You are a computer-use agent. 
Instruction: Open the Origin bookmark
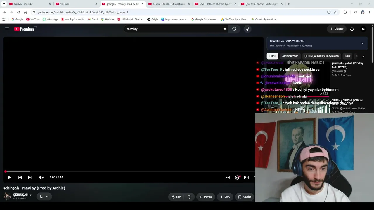153,20
